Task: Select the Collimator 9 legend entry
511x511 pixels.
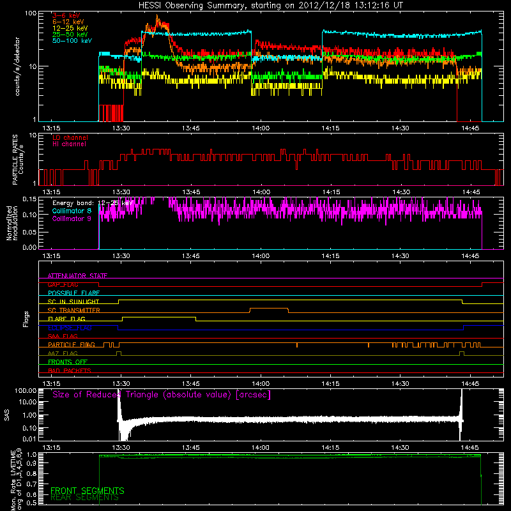Action: coord(72,218)
